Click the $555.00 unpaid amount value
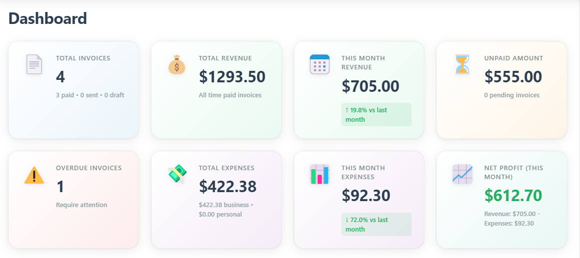The image size is (580, 258). point(513,77)
